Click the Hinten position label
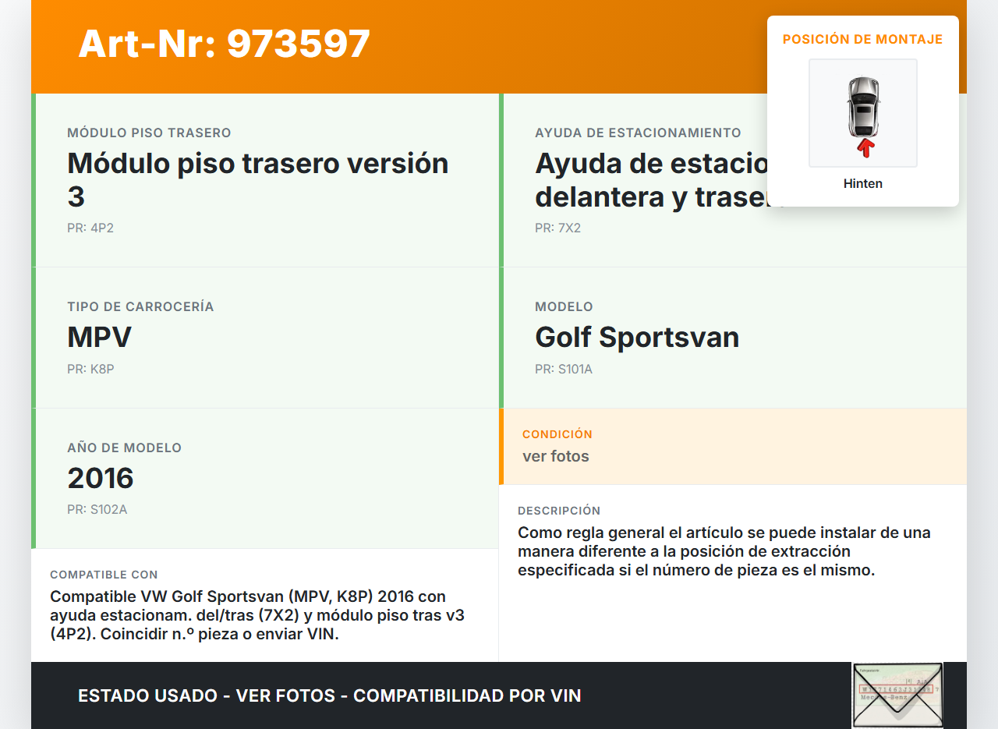The height and width of the screenshot is (729, 998). (x=862, y=184)
